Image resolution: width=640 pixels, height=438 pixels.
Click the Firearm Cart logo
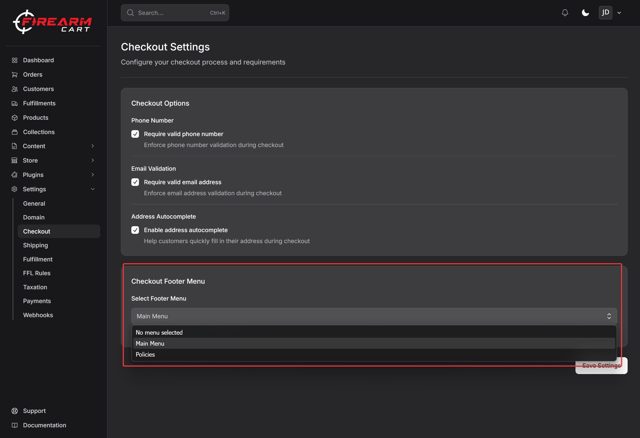coord(53,22)
